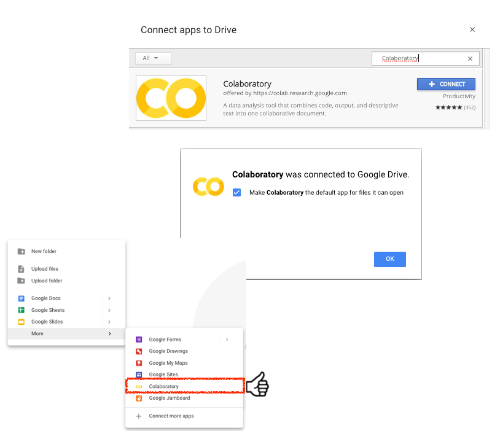Expand the Google Docs submenu arrow
Viewport: 492px width, 431px height.
pyautogui.click(x=109, y=298)
